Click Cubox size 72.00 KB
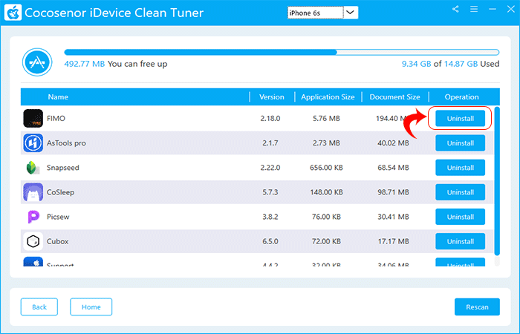520x334 pixels. (x=326, y=241)
